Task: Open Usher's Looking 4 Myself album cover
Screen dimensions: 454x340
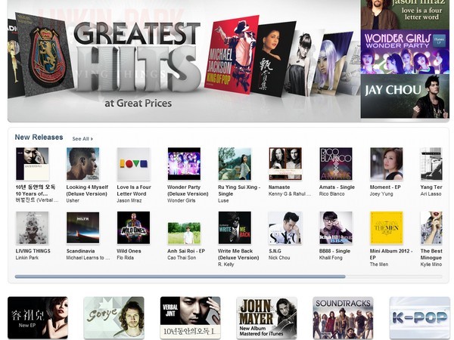Action: (82, 164)
